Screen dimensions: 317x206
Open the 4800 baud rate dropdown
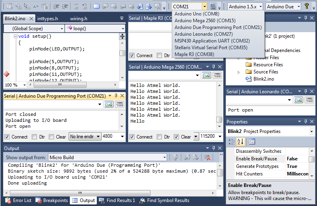tap(122, 137)
